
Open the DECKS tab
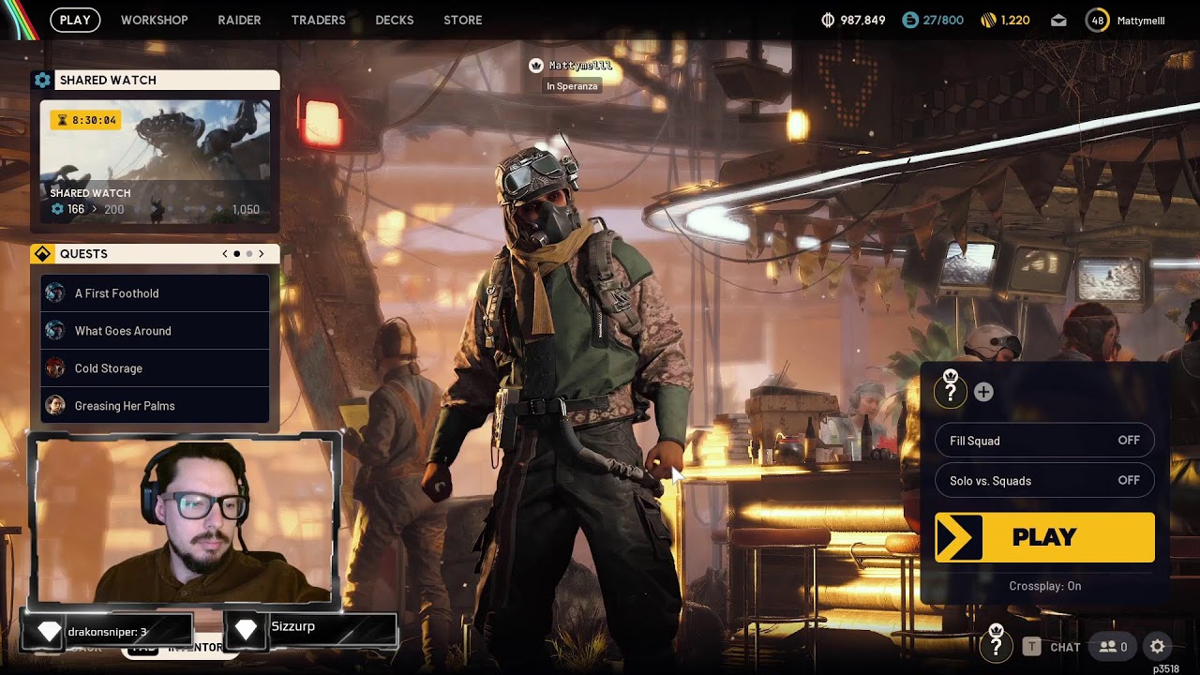click(395, 20)
